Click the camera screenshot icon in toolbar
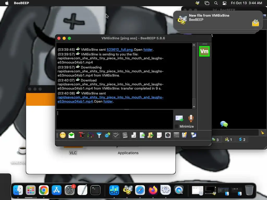 168,135
